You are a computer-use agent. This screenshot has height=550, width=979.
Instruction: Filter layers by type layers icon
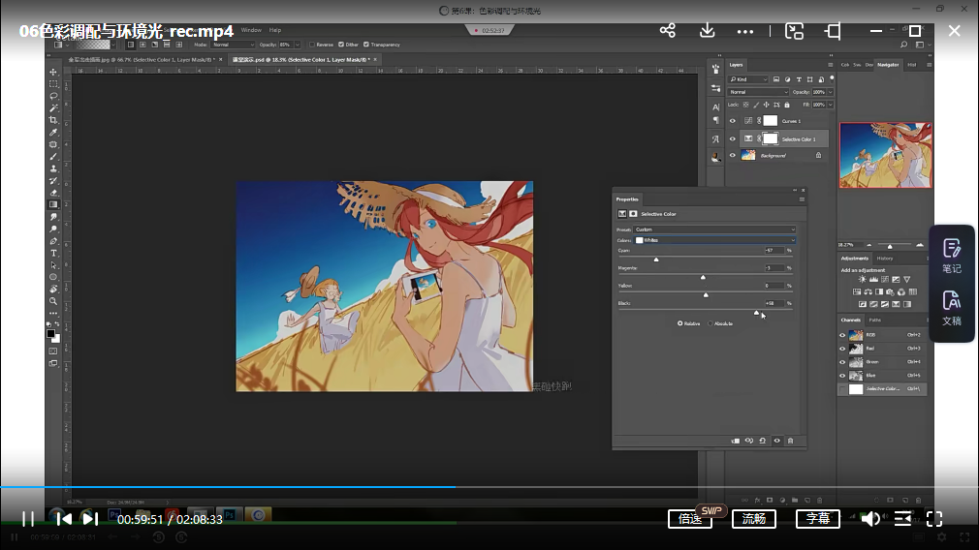click(x=799, y=79)
